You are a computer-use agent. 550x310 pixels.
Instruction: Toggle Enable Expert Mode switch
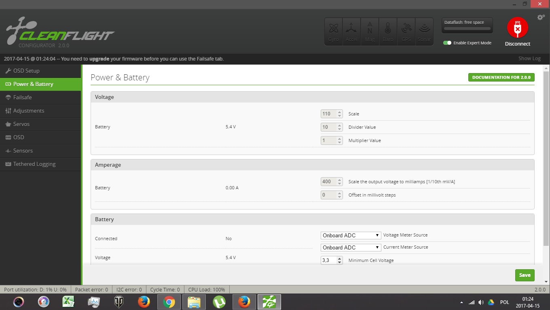(447, 43)
